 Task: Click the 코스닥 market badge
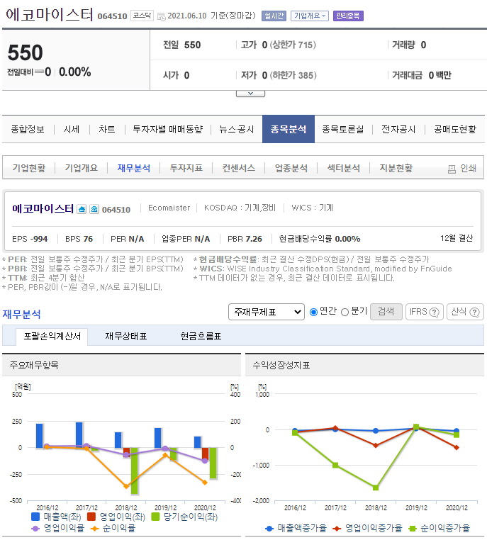tap(142, 16)
